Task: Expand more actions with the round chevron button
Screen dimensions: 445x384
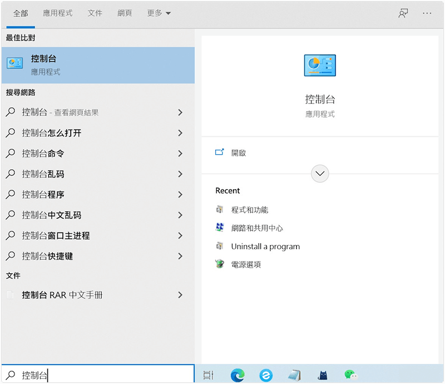Action: (320, 173)
